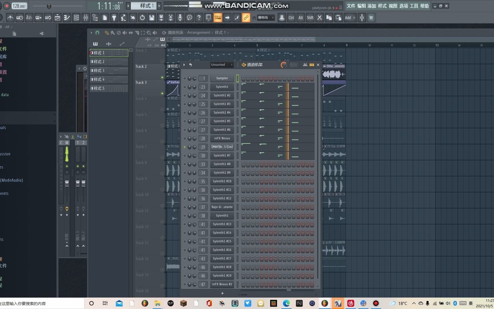The image size is (494, 309).
Task: Open the 选项 menu
Action: [403, 6]
